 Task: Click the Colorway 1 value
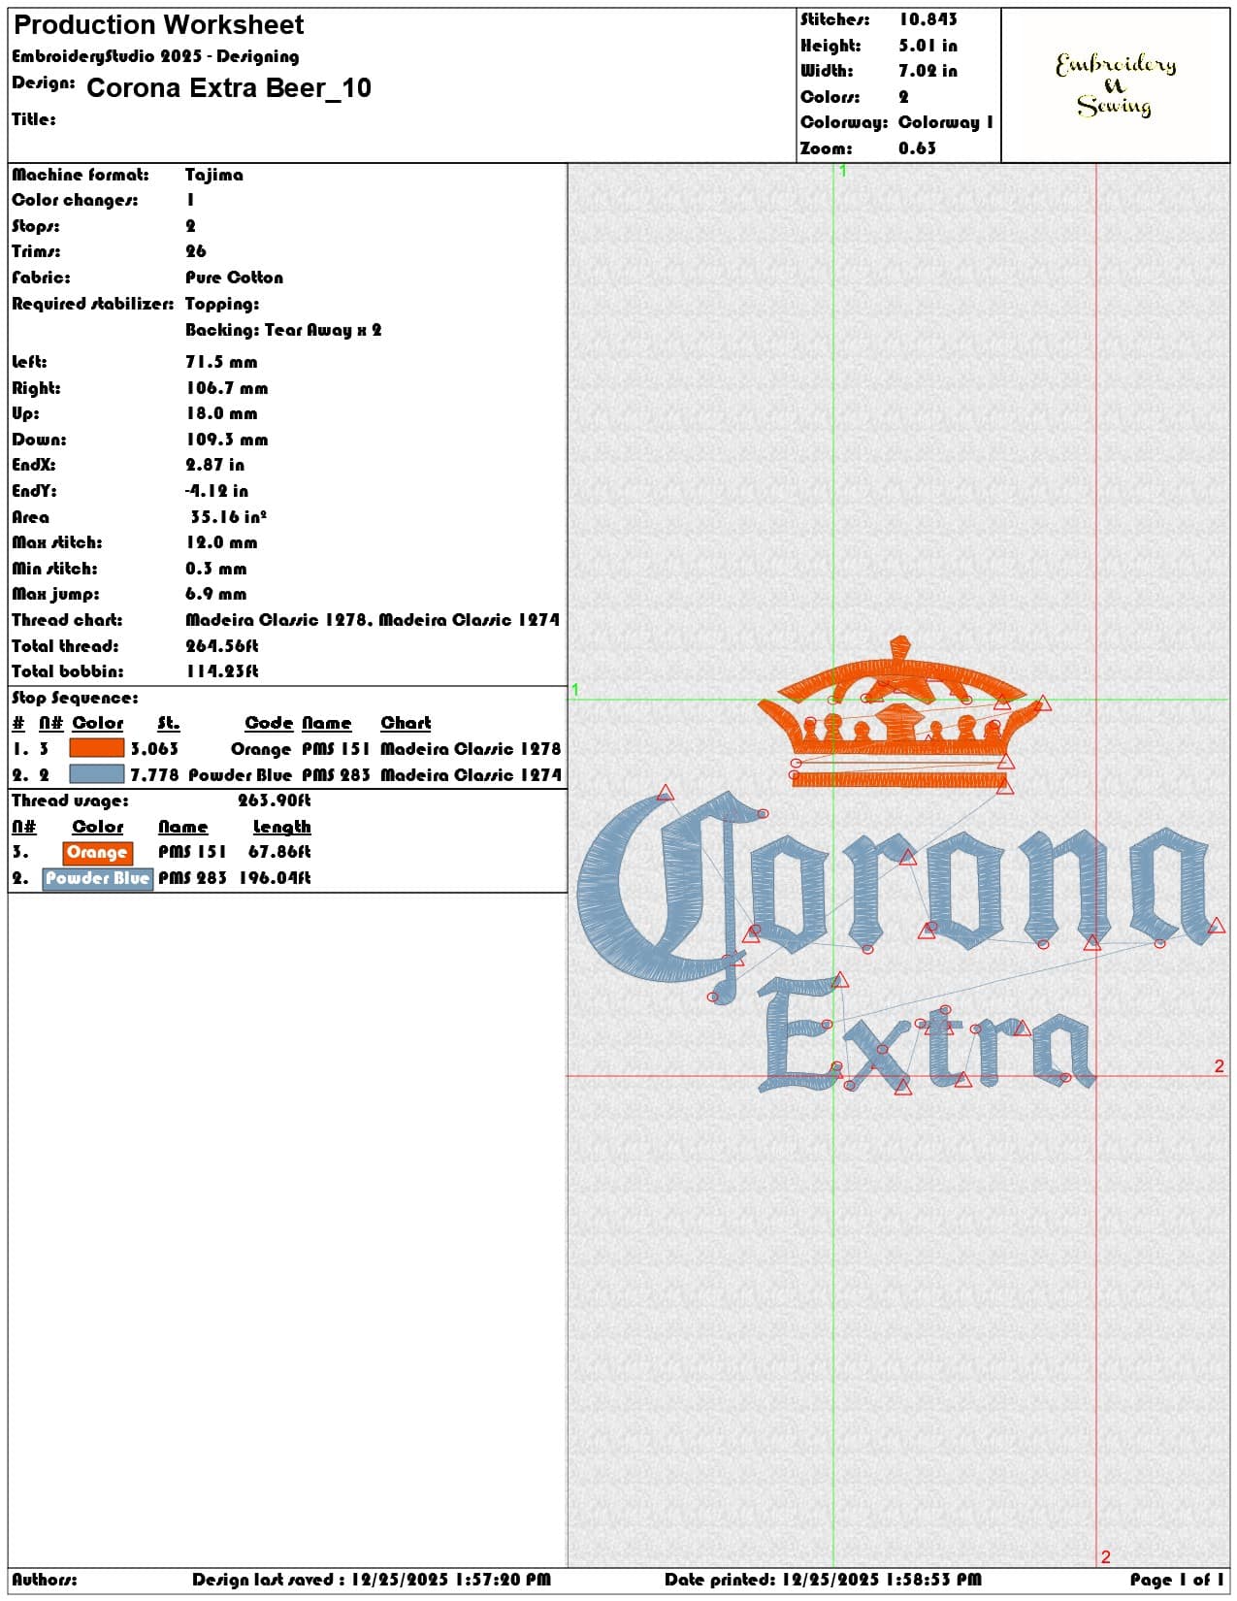point(946,122)
